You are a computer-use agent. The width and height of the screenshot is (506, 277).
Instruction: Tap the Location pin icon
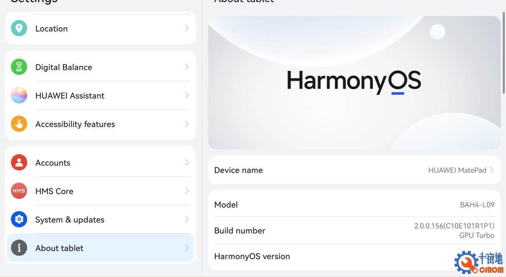click(19, 28)
